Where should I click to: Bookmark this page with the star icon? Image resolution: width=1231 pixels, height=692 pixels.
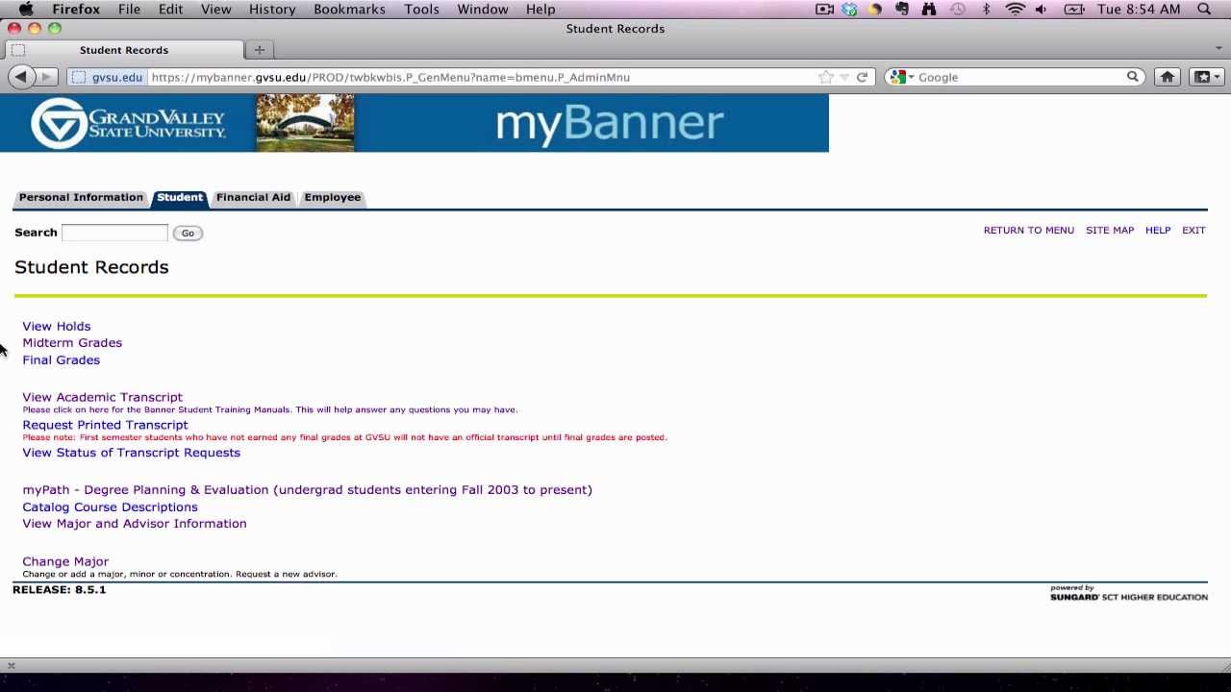826,77
